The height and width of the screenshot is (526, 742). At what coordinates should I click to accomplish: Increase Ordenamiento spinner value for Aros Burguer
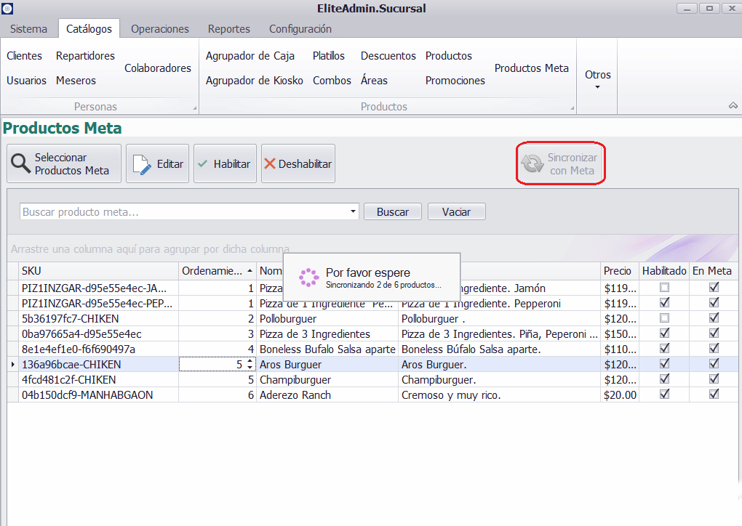pos(250,361)
